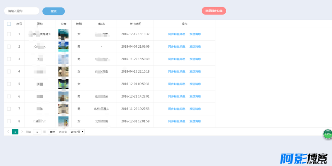This screenshot has height=166, width=332.
Task: Click the 操作 column header
Action: pyautogui.click(x=184, y=24)
